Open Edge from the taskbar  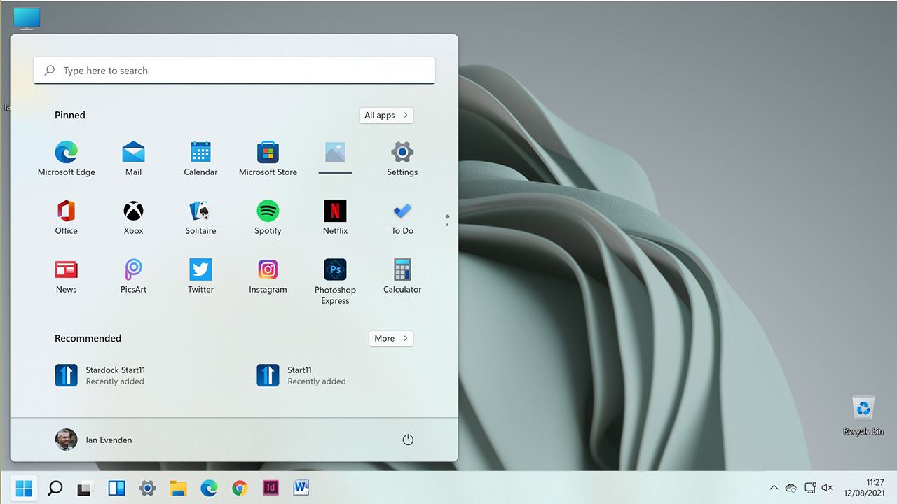[209, 488]
